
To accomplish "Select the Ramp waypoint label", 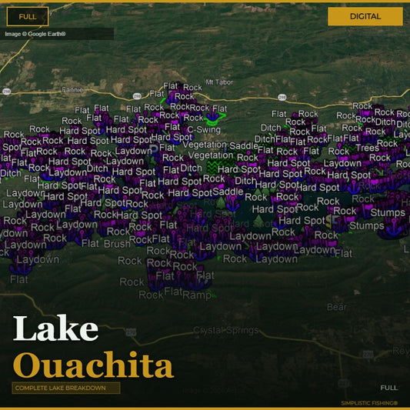I will pyautogui.click(x=197, y=295).
